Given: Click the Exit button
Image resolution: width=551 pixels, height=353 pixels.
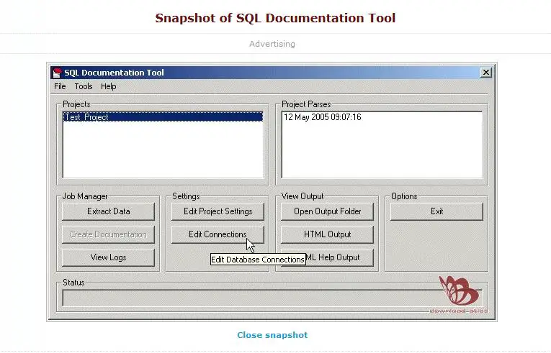Looking at the screenshot, I should (436, 211).
